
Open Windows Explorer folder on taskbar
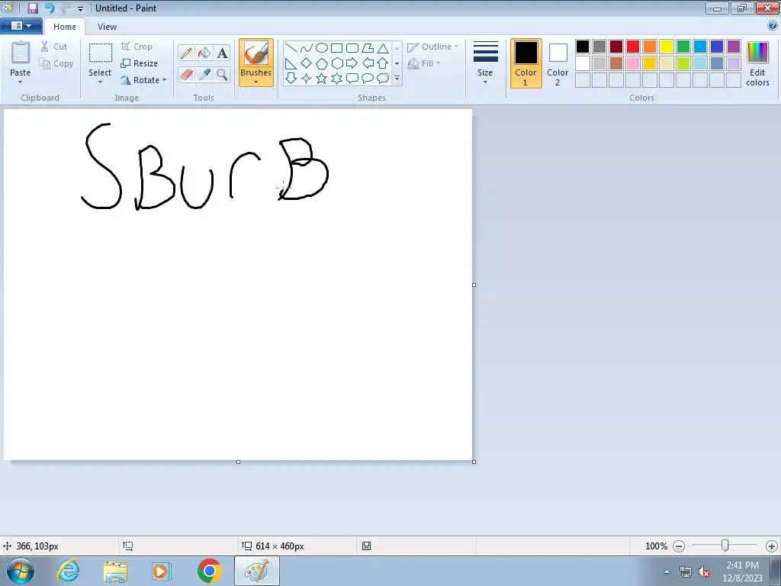point(115,571)
